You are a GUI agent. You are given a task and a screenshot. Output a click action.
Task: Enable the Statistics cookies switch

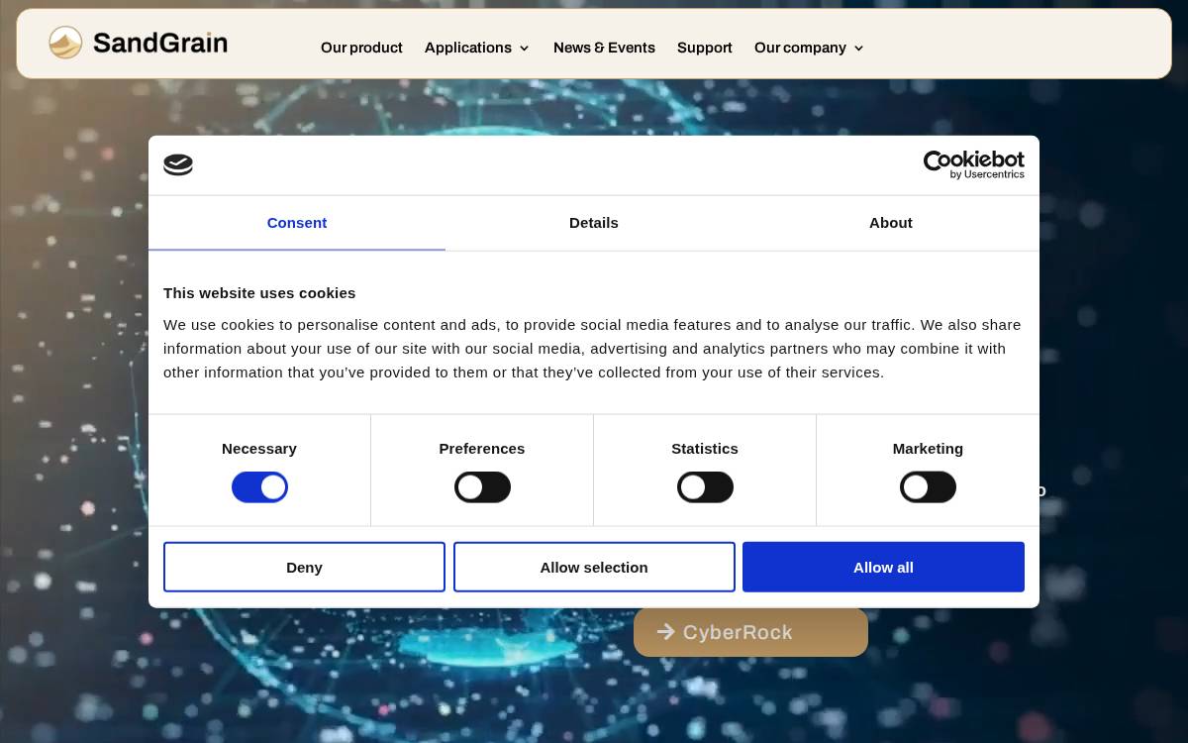click(x=705, y=487)
